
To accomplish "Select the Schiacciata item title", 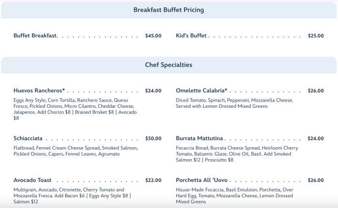I will point(31,138).
